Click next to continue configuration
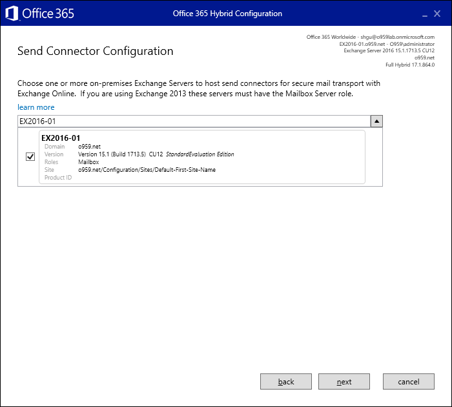Viewport: 452px width, 407px height. tap(344, 382)
